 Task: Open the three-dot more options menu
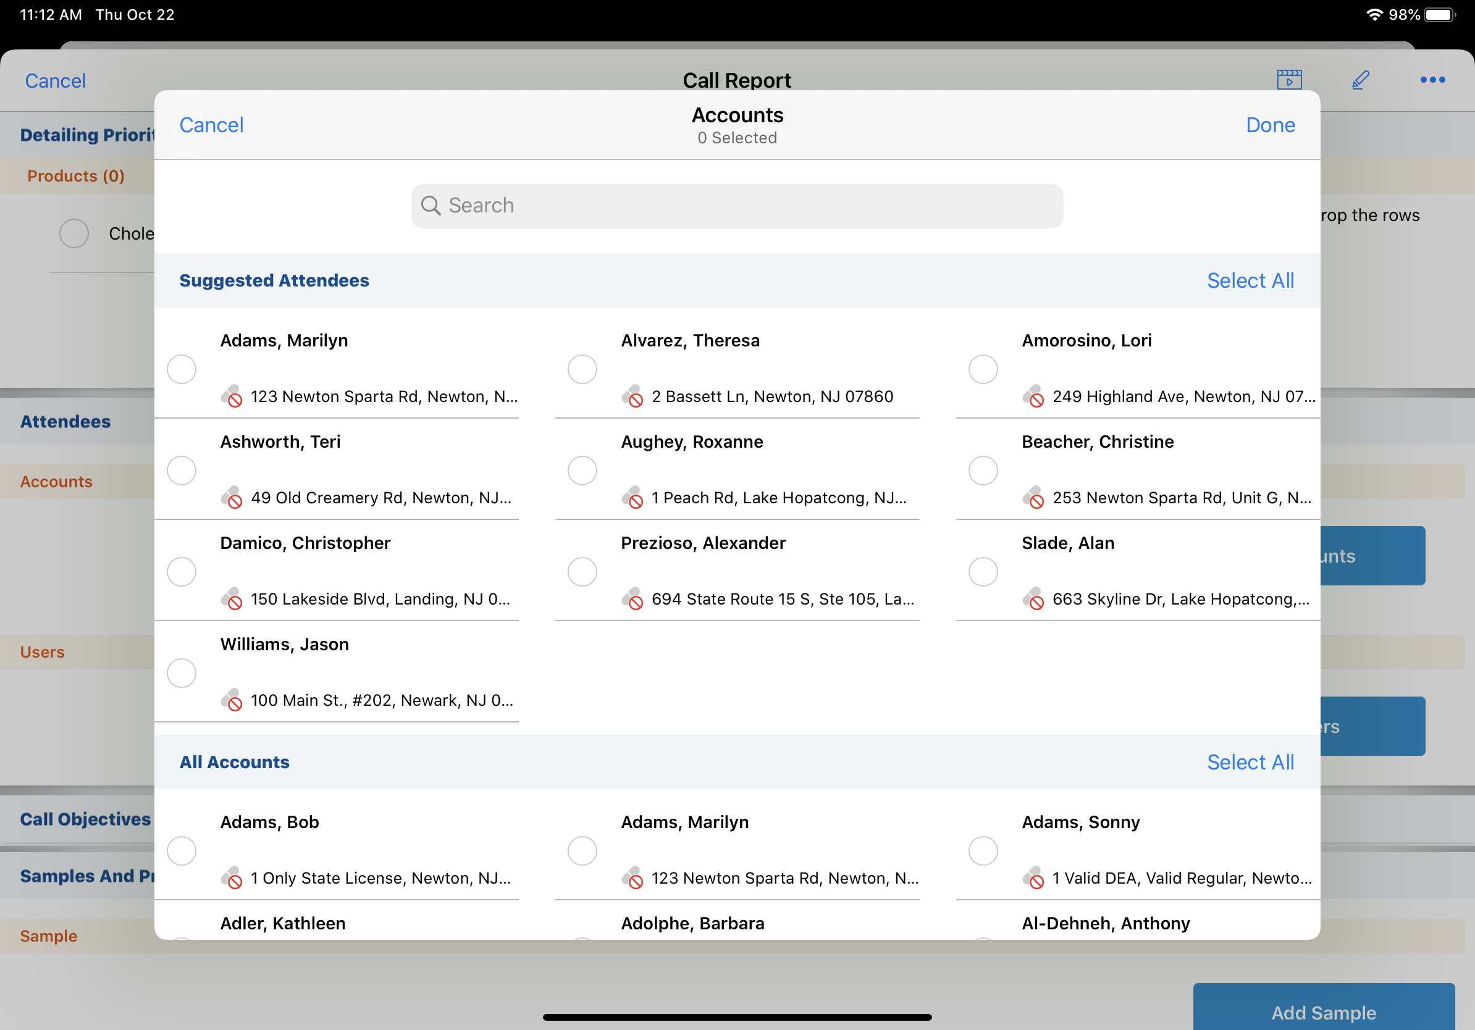coord(1432,80)
